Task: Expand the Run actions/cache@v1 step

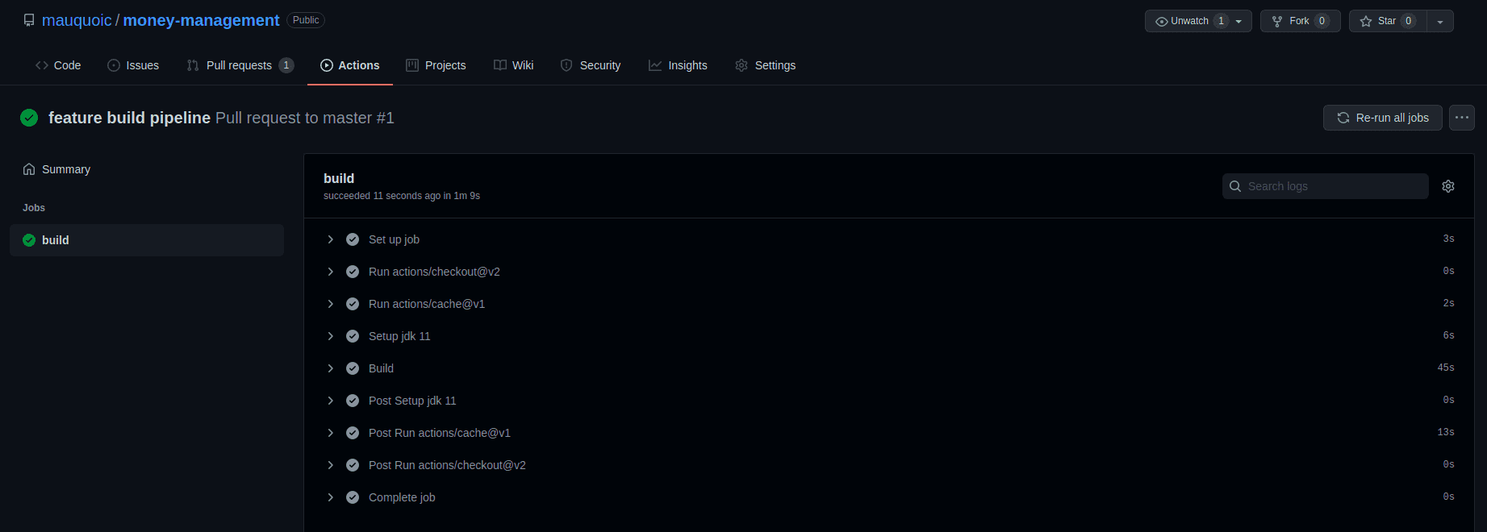Action: (x=330, y=304)
